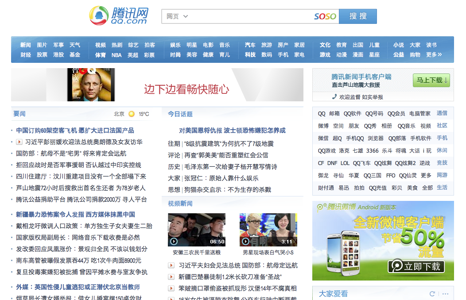Open the 网页 search type dropdown

pyautogui.click(x=177, y=16)
